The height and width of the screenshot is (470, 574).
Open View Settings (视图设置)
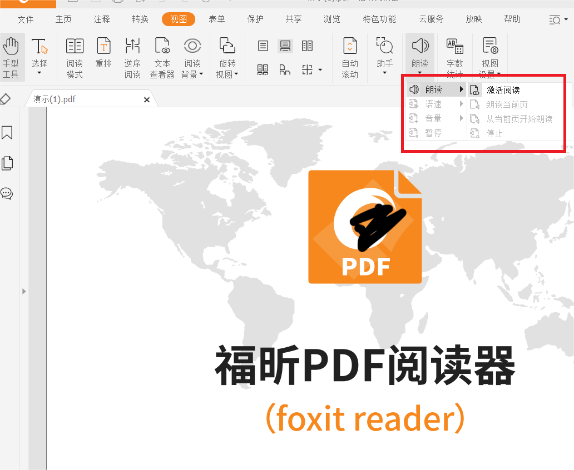pos(490,57)
